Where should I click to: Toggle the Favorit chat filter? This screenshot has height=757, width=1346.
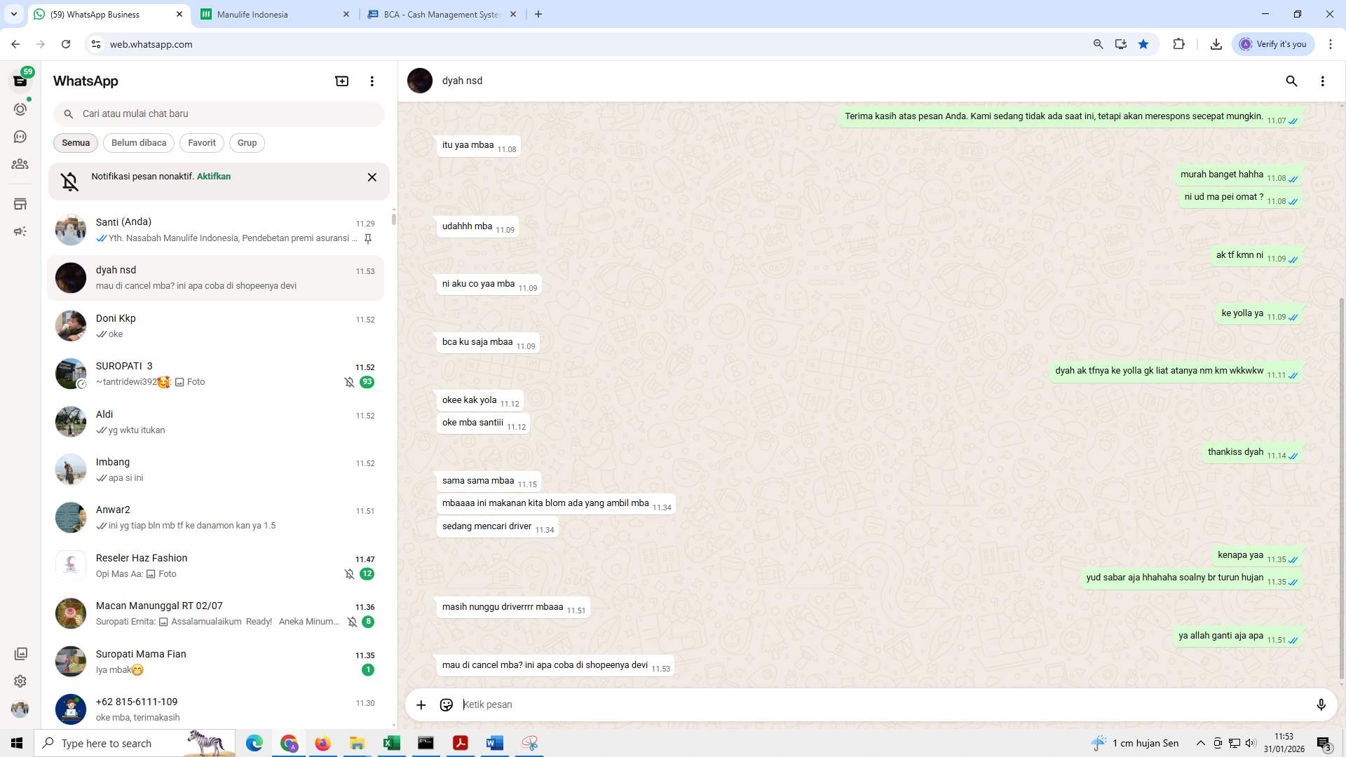coord(201,142)
